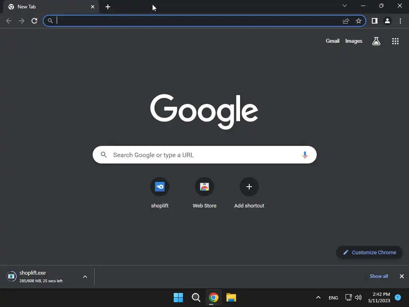Screen dimensions: 409x307
Task: Click the Google search box
Action: [x=204, y=155]
